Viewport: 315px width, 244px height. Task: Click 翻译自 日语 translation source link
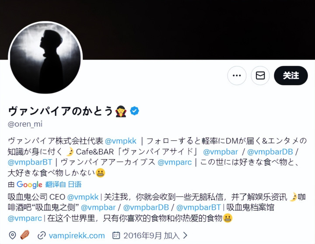coord(63,185)
